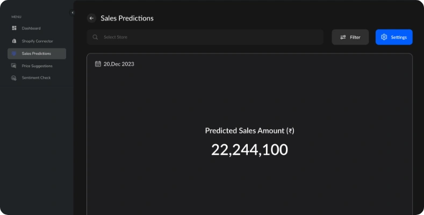Click the Sales Predictions sidebar icon
424x215 pixels.
click(x=15, y=54)
